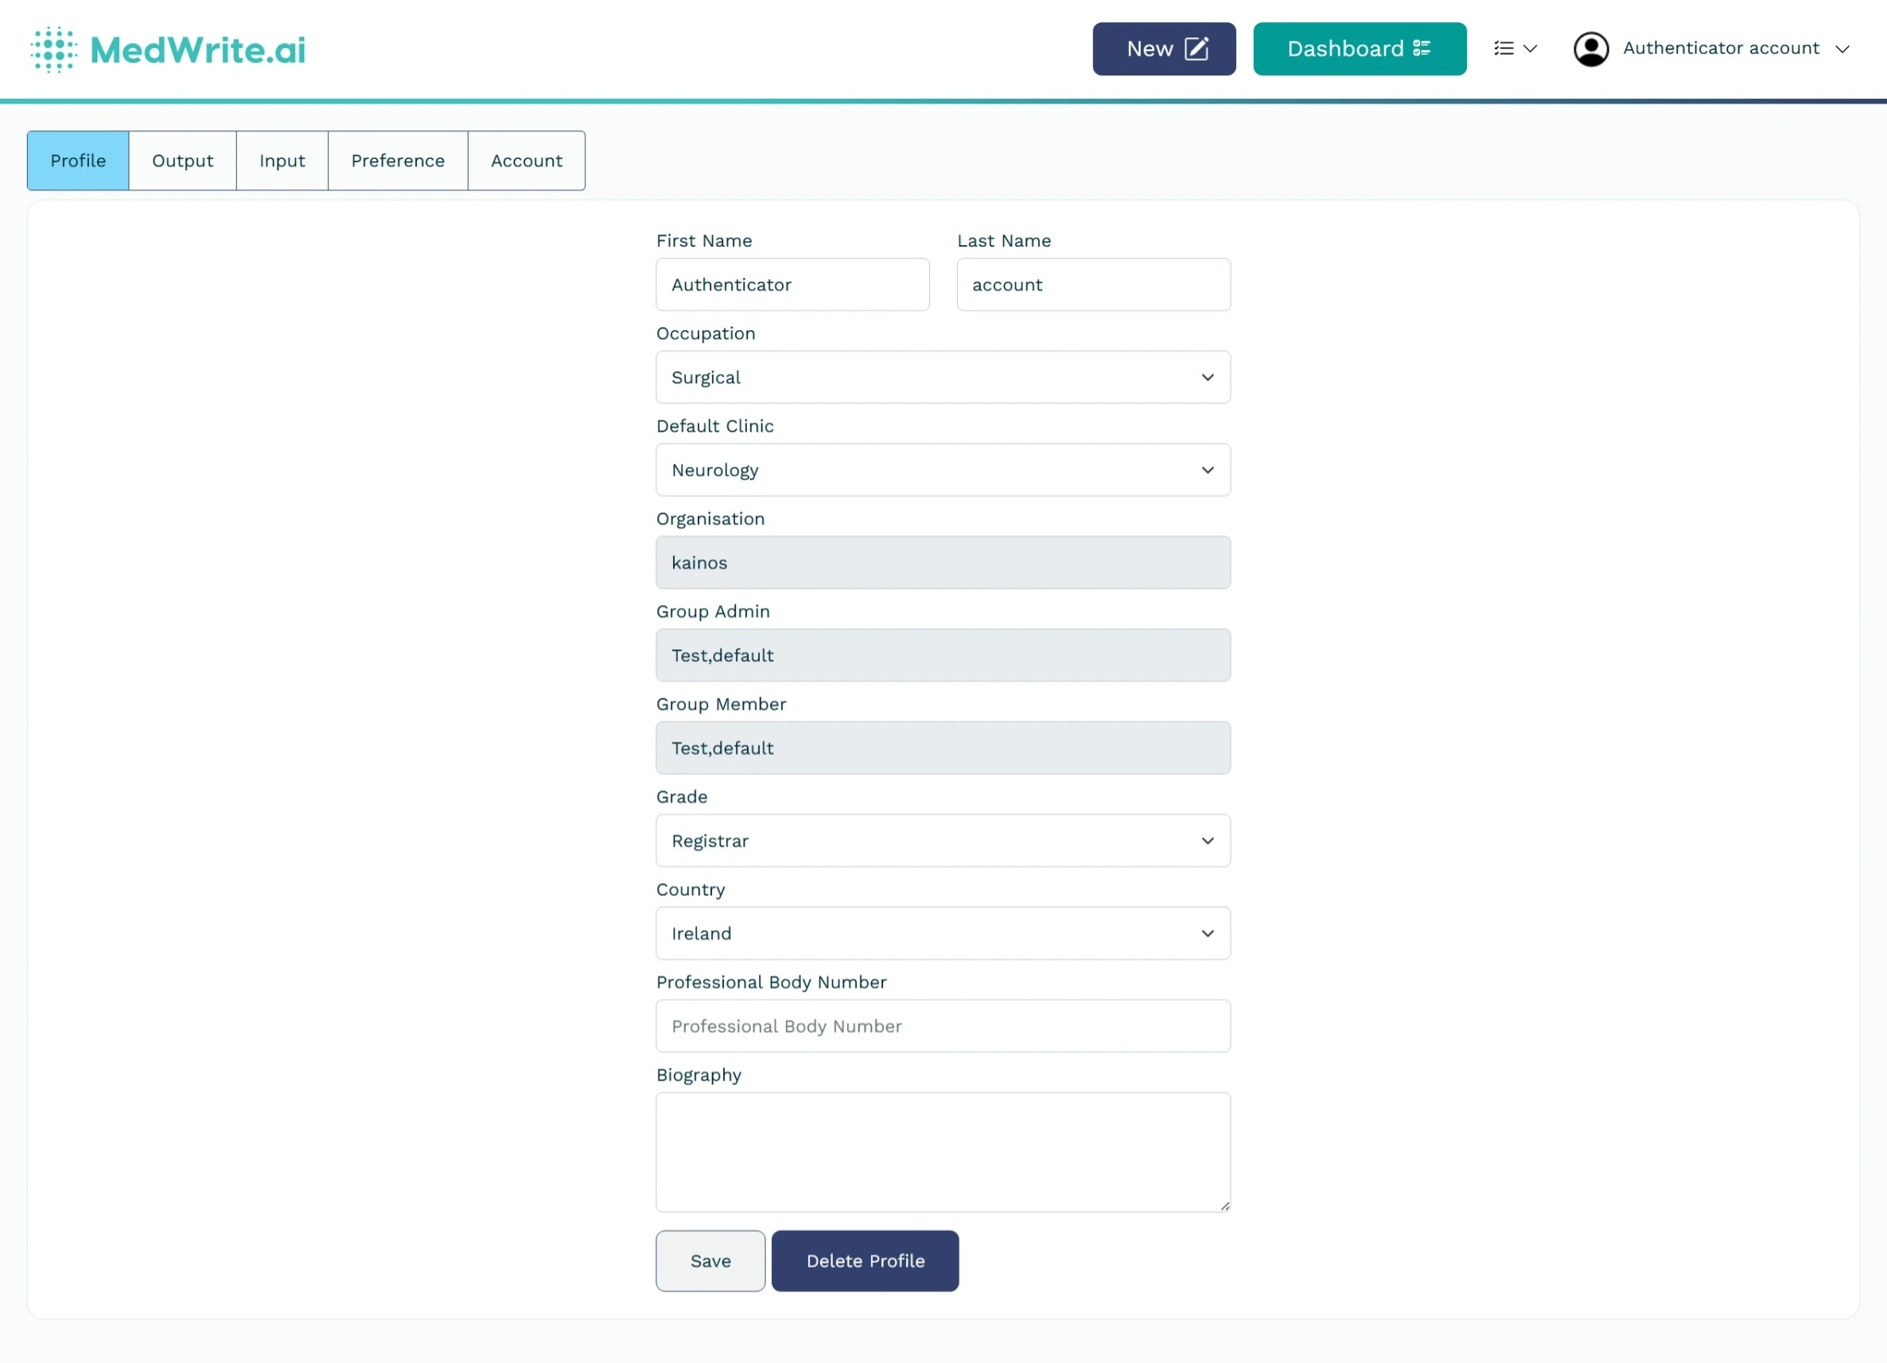The image size is (1887, 1363).
Task: Click the MedWrite.ai logo
Action: pos(166,49)
